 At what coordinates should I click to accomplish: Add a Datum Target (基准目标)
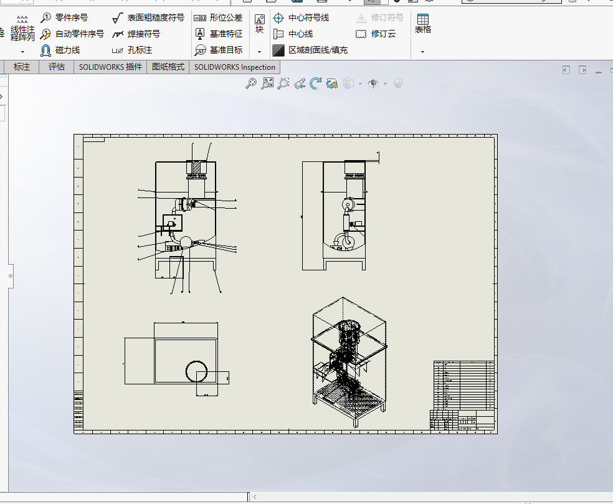click(x=218, y=50)
